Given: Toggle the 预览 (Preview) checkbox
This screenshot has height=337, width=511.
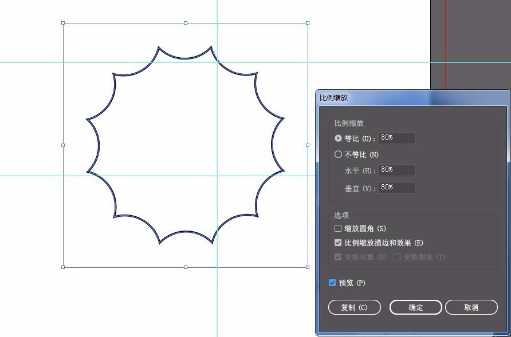Looking at the screenshot, I should pyautogui.click(x=332, y=283).
